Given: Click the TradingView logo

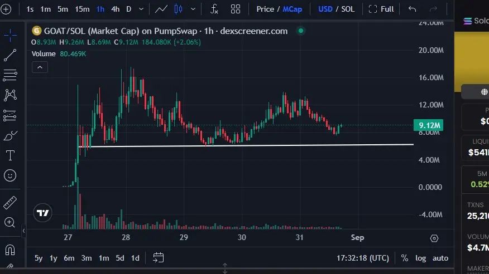Looking at the screenshot, I should point(43,213).
